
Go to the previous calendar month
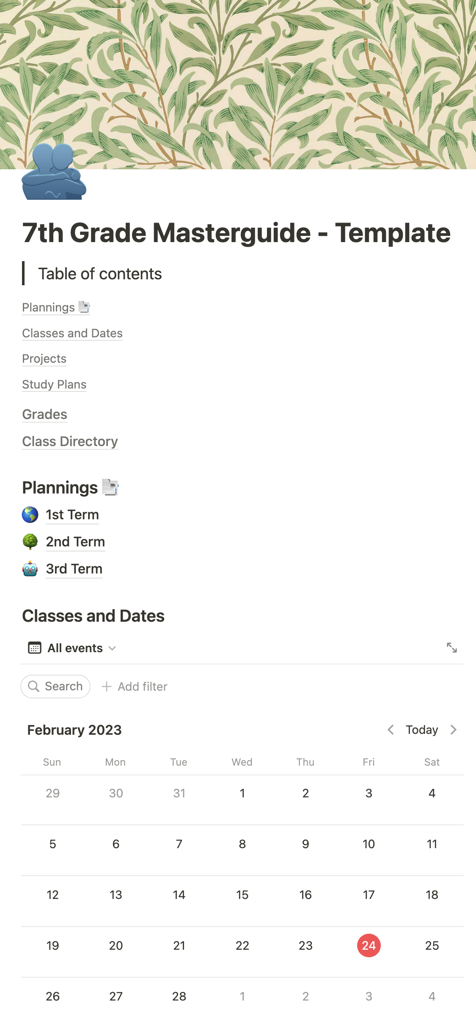coord(391,730)
